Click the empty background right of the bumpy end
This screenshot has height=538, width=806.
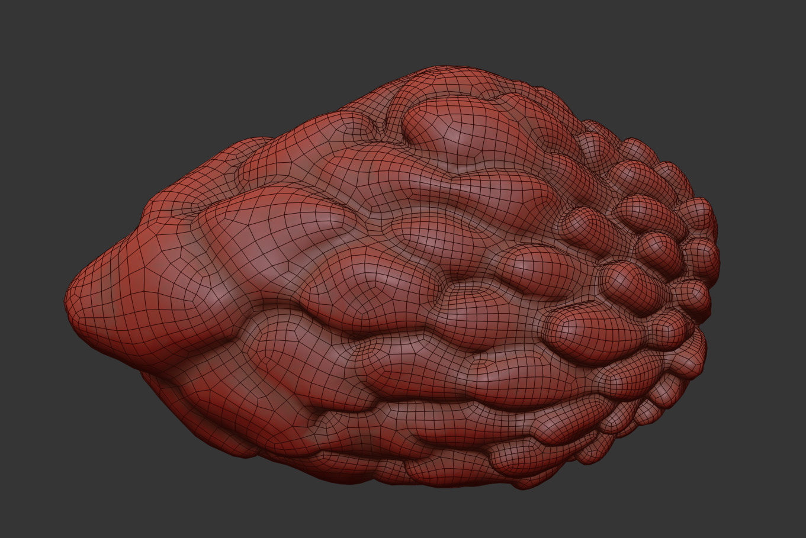tap(764, 266)
